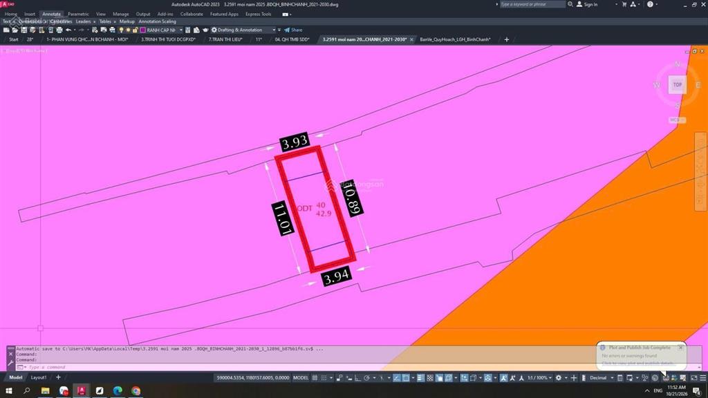Close the Plot and Publish Job Complete notification
Image resolution: width=708 pixels, height=398 pixels.
pos(680,348)
